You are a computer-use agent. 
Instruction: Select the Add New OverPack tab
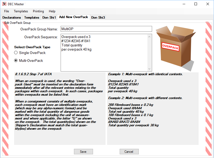pyautogui.click(x=73, y=17)
